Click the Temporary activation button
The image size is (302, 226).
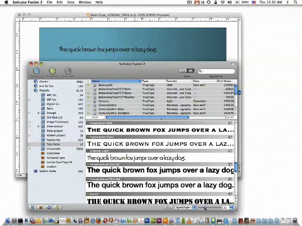tap(37, 71)
